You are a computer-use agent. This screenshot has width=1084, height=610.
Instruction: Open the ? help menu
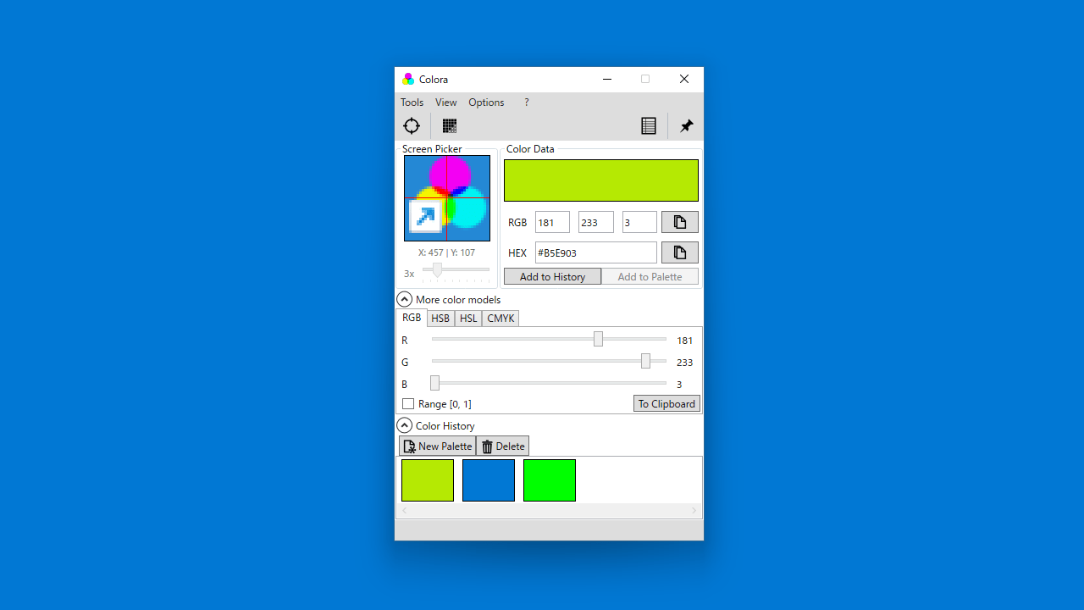click(526, 103)
